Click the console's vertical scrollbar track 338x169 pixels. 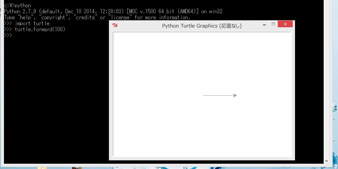pyautogui.click(x=326, y=83)
